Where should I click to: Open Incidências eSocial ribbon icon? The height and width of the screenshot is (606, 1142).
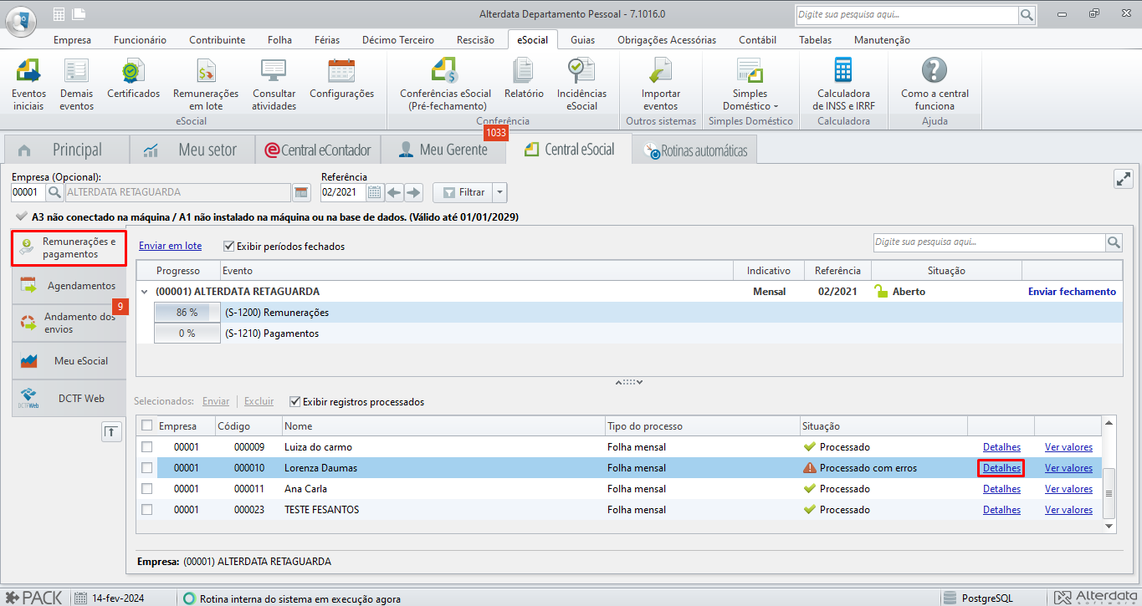coord(581,84)
